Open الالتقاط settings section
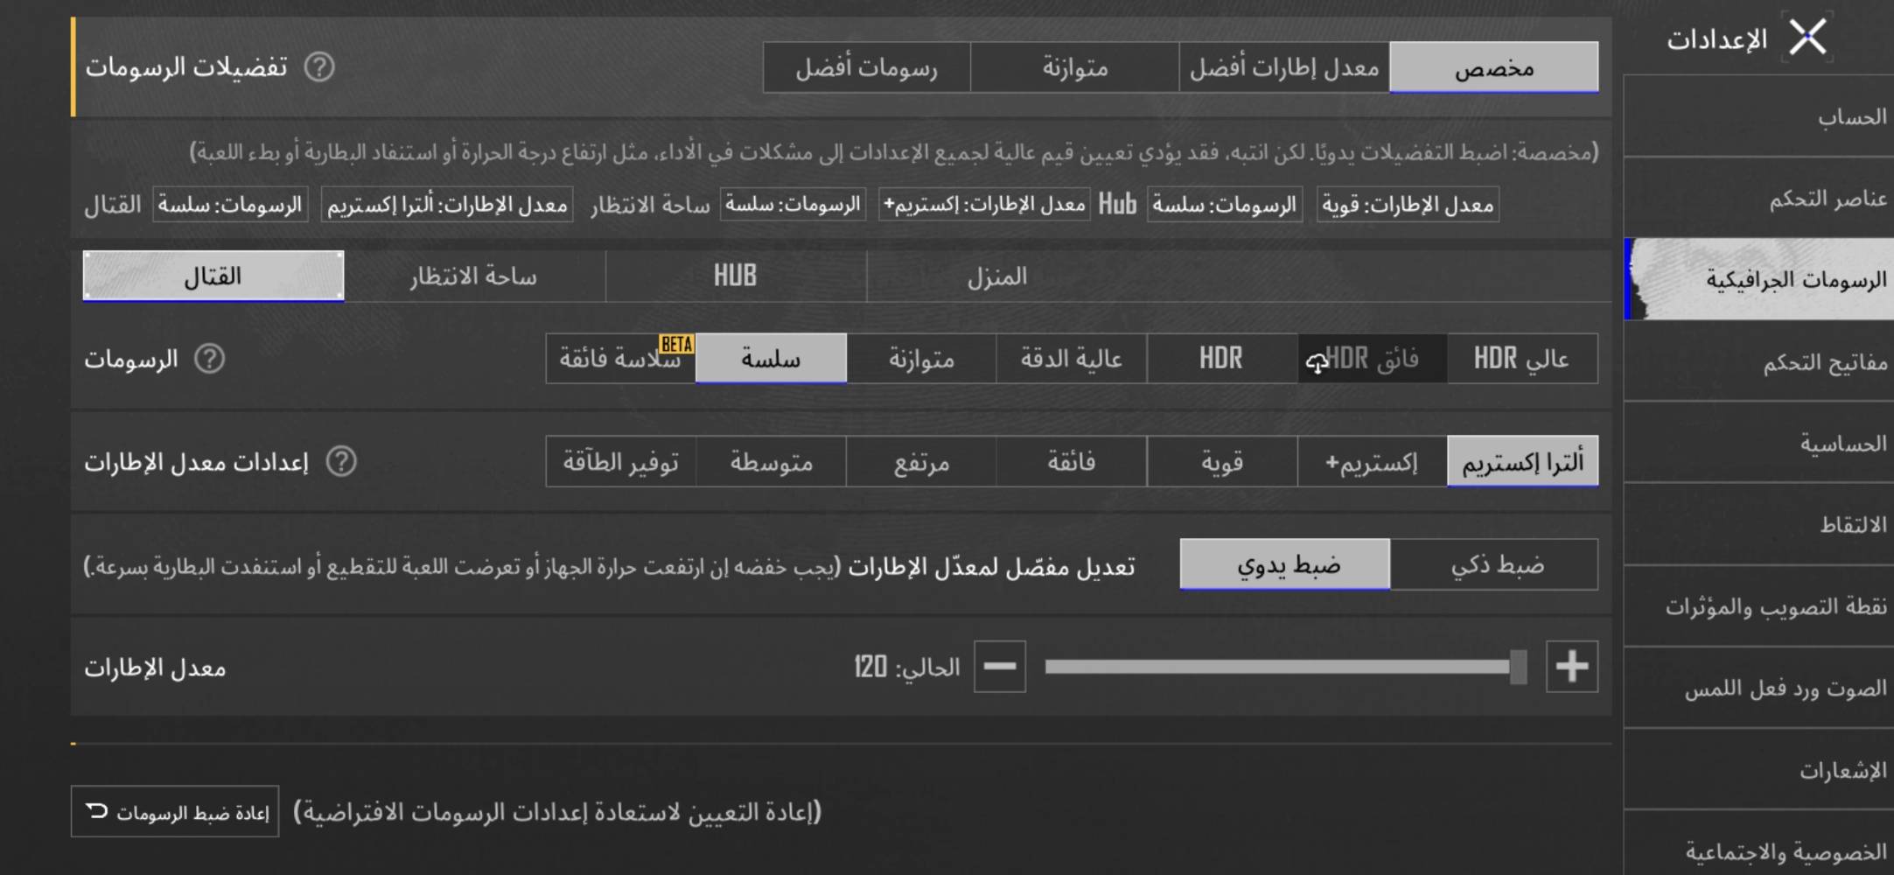The width and height of the screenshot is (1894, 875). pos(1758,524)
